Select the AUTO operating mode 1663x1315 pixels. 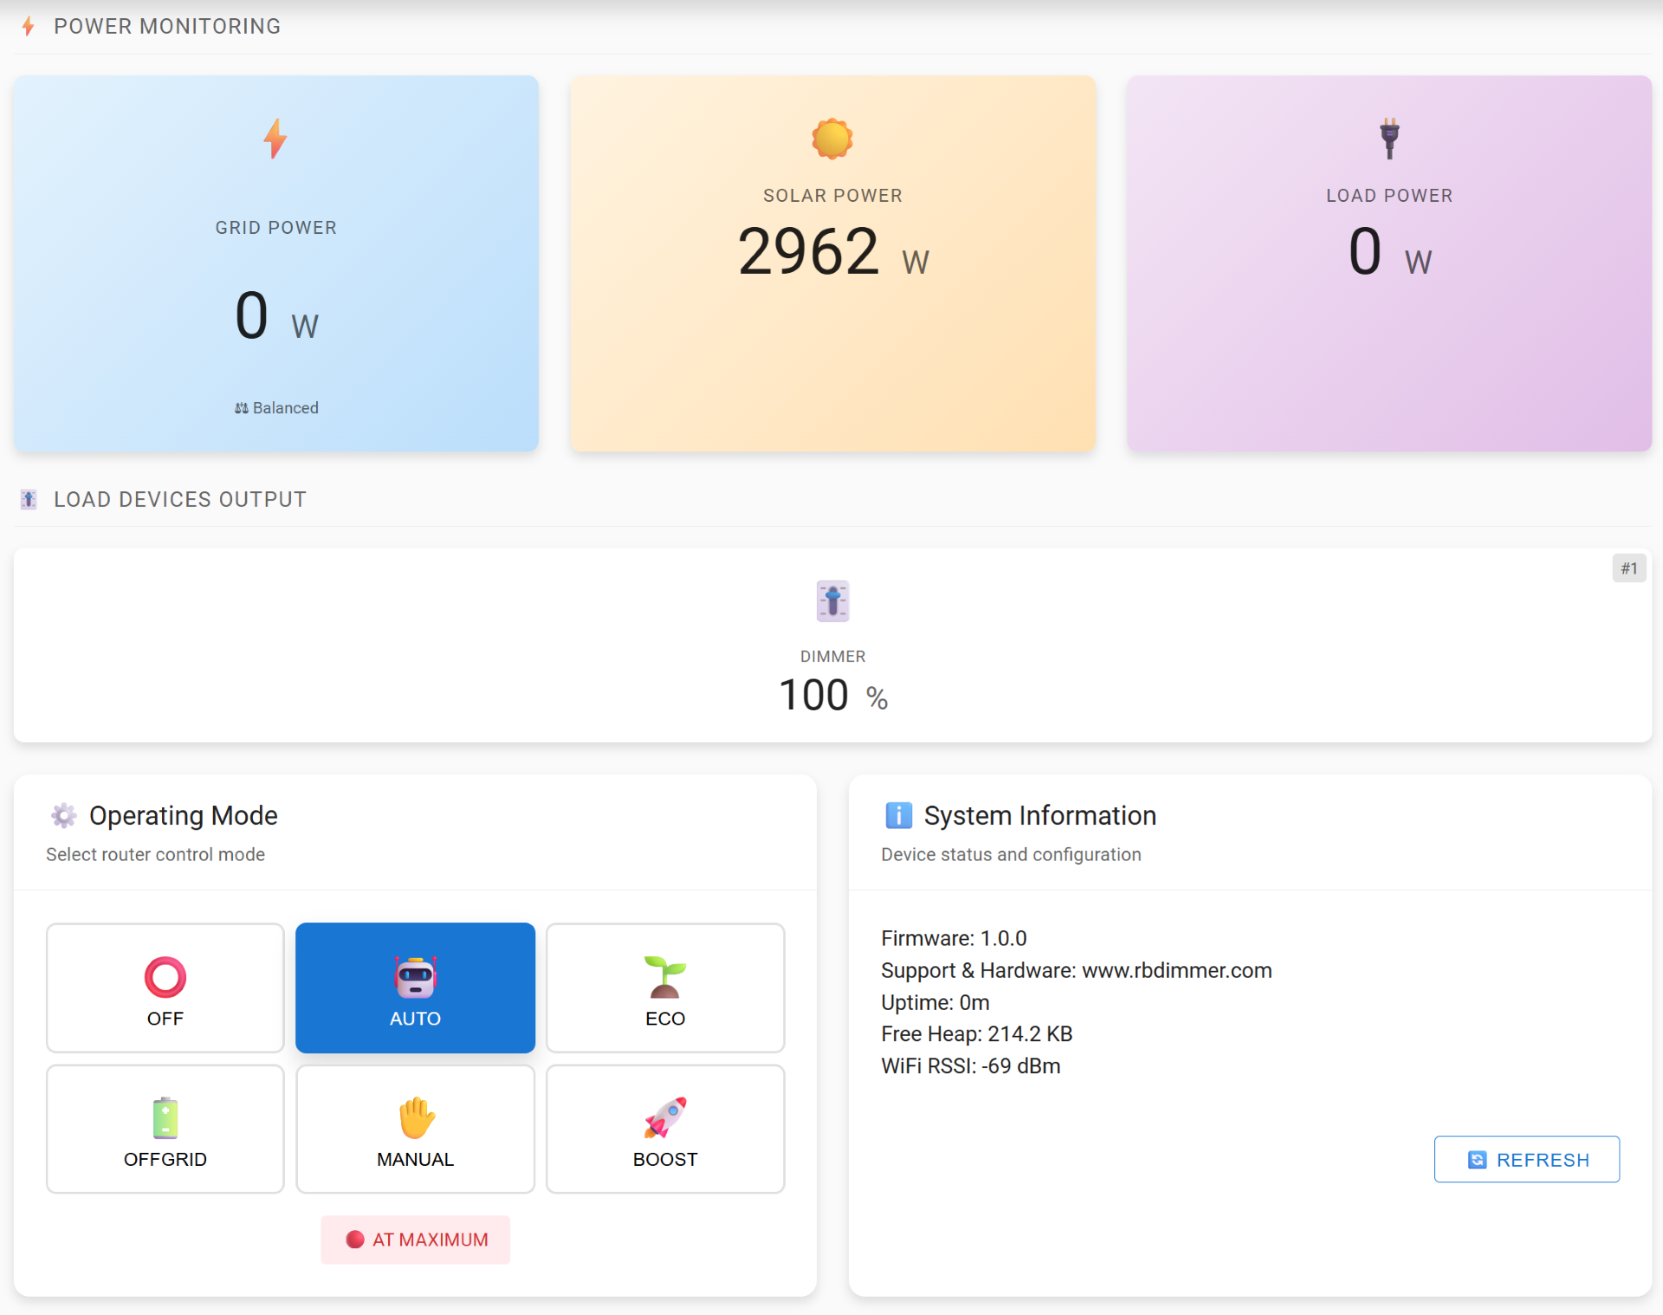click(415, 988)
